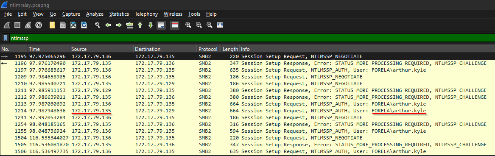Select packet number 1506

pyautogui.click(x=248, y=152)
